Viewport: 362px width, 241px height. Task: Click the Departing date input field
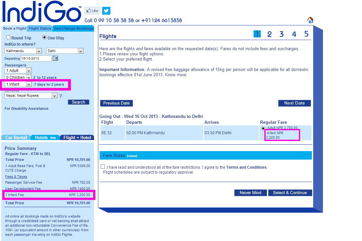(36, 59)
